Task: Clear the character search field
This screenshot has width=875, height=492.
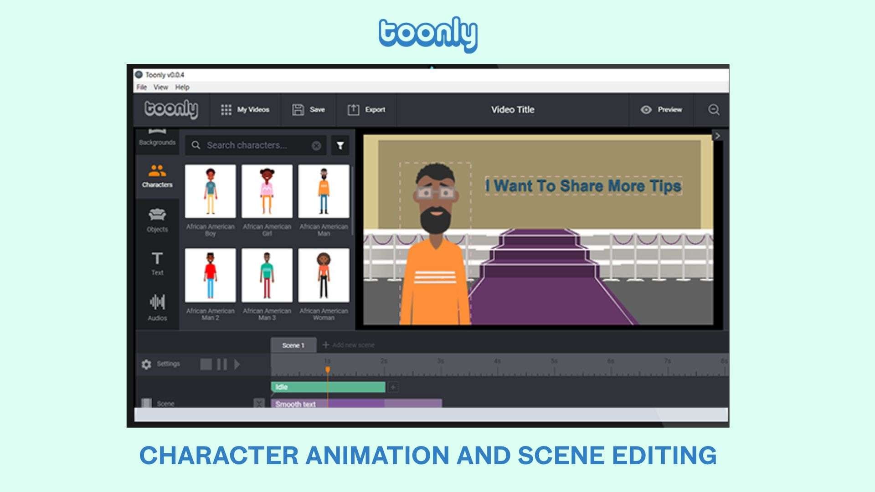Action: coord(316,146)
